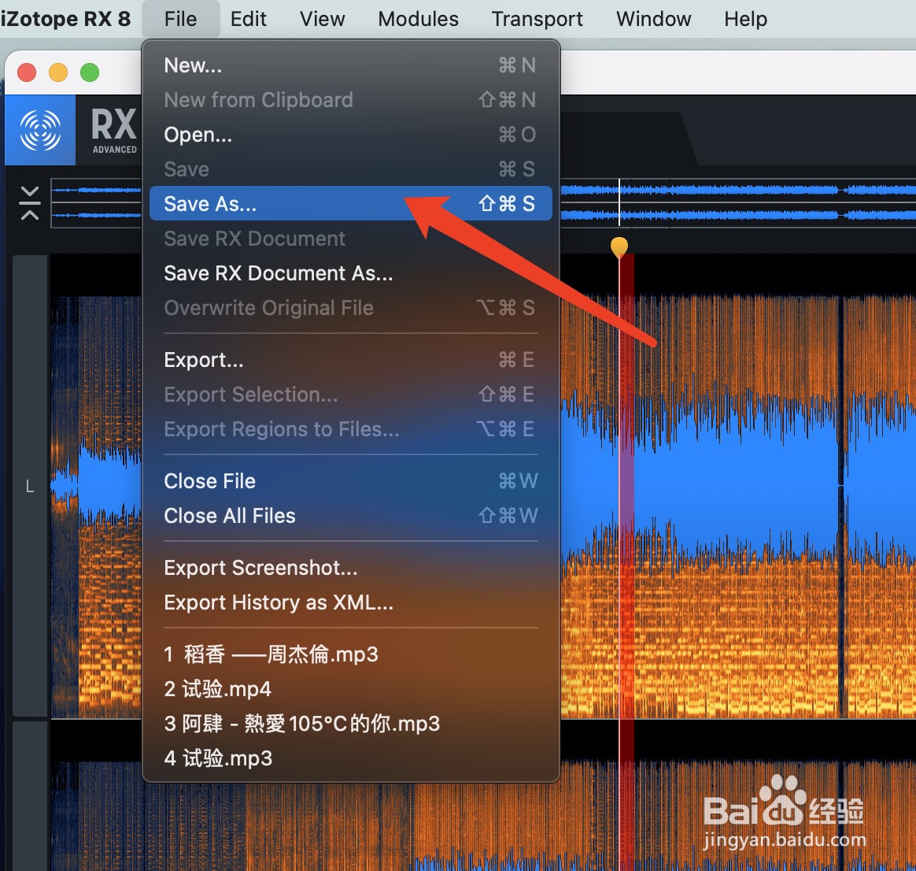The height and width of the screenshot is (871, 916).
Task: Open the Help menu
Action: 745,19
